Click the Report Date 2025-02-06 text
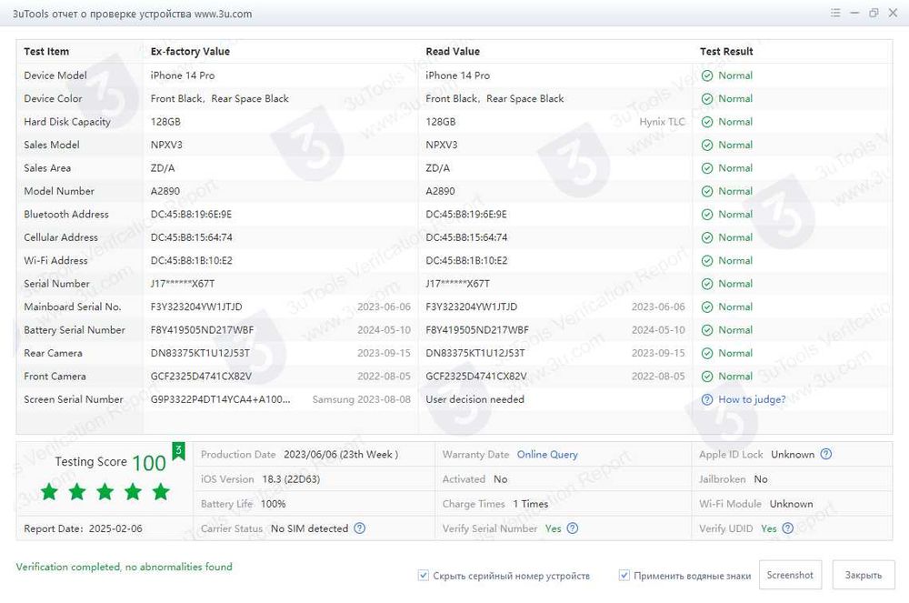This screenshot has height=603, width=909. click(83, 528)
